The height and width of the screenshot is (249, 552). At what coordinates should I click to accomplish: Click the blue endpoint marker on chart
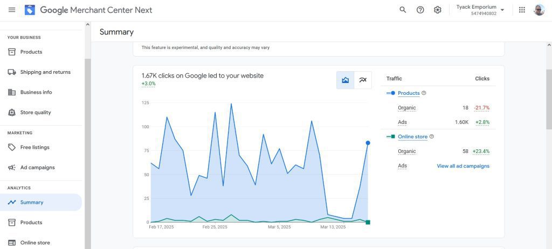coord(368,143)
